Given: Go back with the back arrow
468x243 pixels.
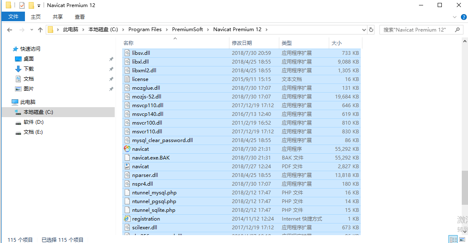Looking at the screenshot, I should 10,29.
